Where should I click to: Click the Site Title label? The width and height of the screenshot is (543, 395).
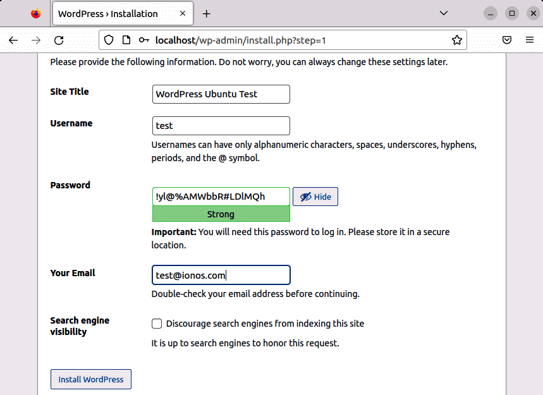70,92
